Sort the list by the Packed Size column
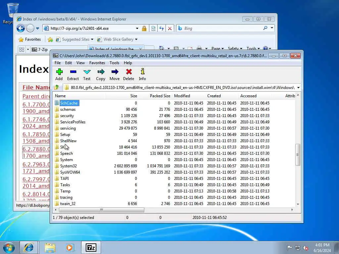339x254 pixels. (x=155, y=96)
